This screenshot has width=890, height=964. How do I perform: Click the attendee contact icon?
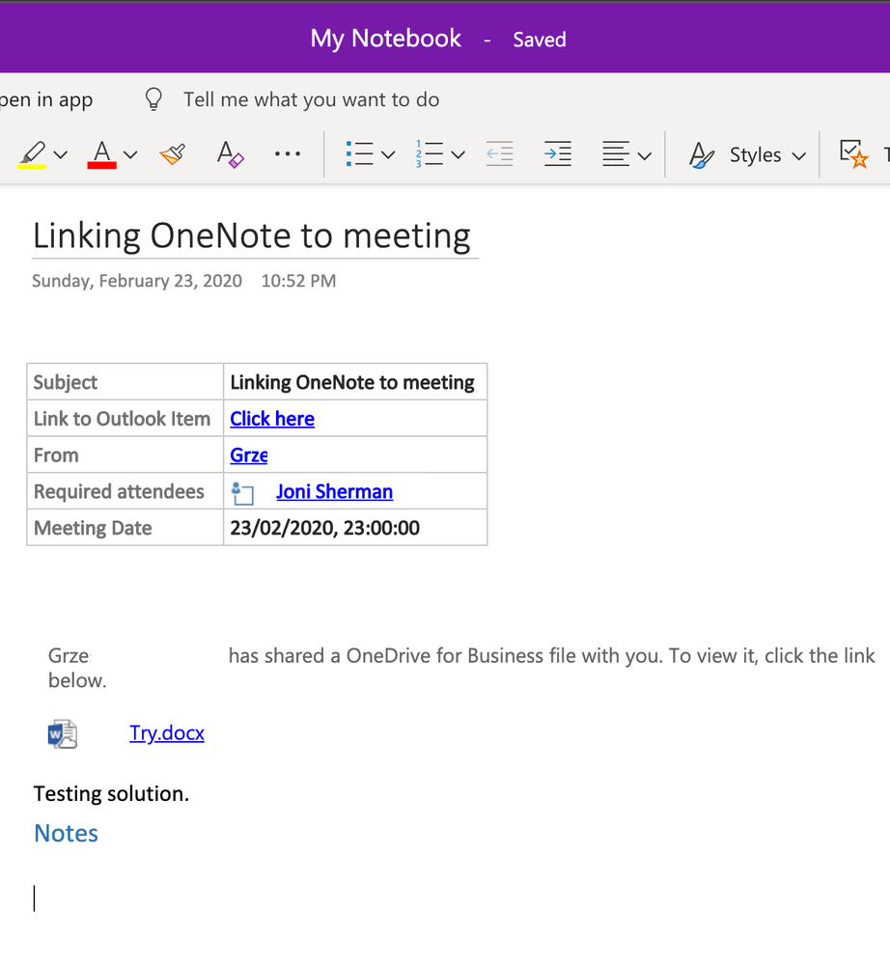pos(242,493)
